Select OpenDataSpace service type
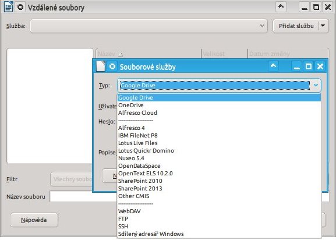Viewport: 336px width, 240px height. 219,165
